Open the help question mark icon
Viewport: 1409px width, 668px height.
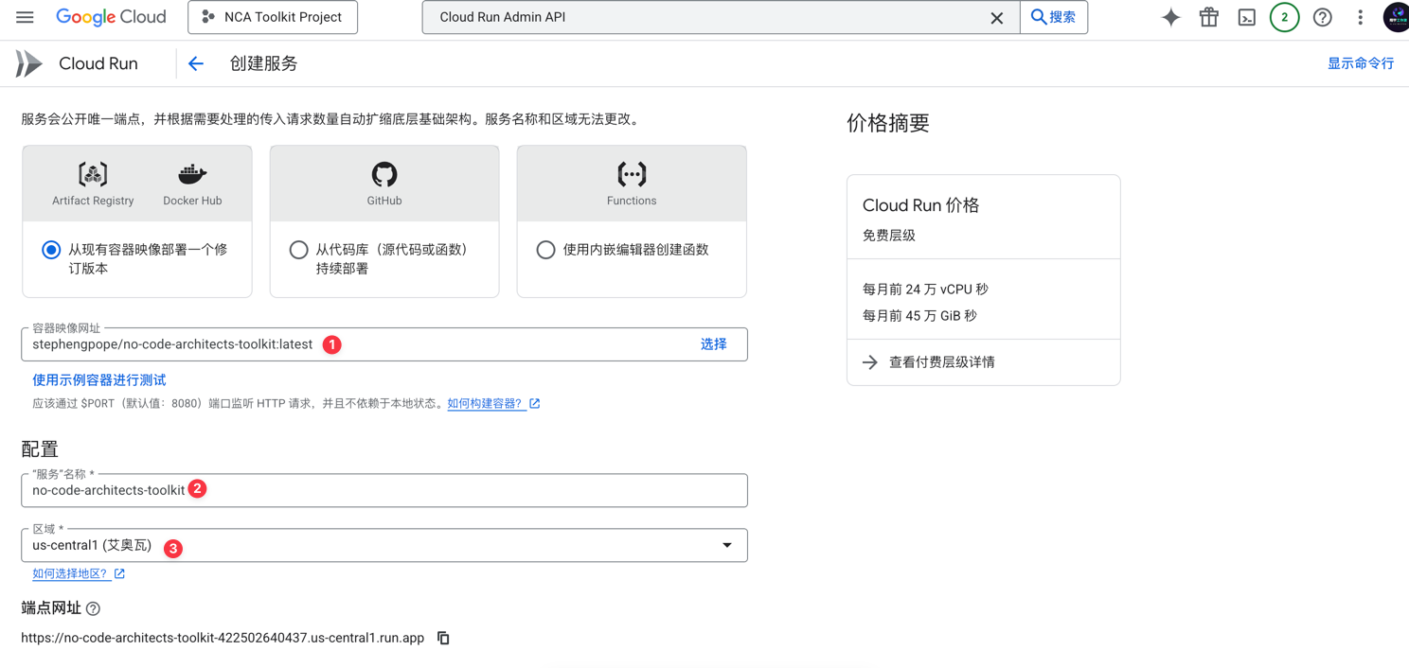[x=1322, y=16]
